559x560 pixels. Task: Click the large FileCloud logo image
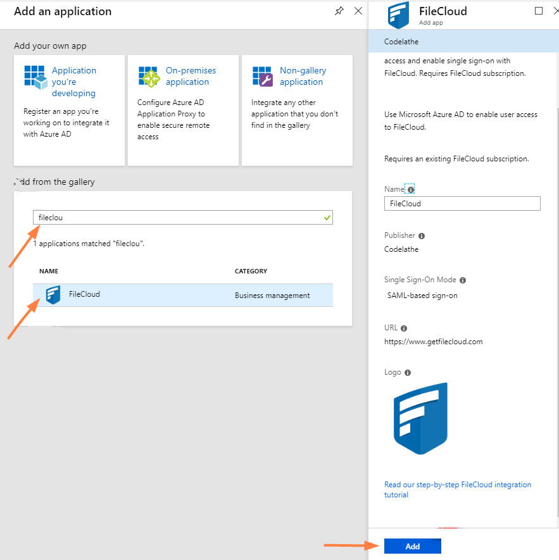(421, 418)
